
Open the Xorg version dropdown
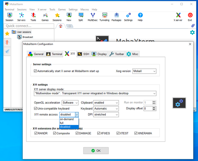144,71
